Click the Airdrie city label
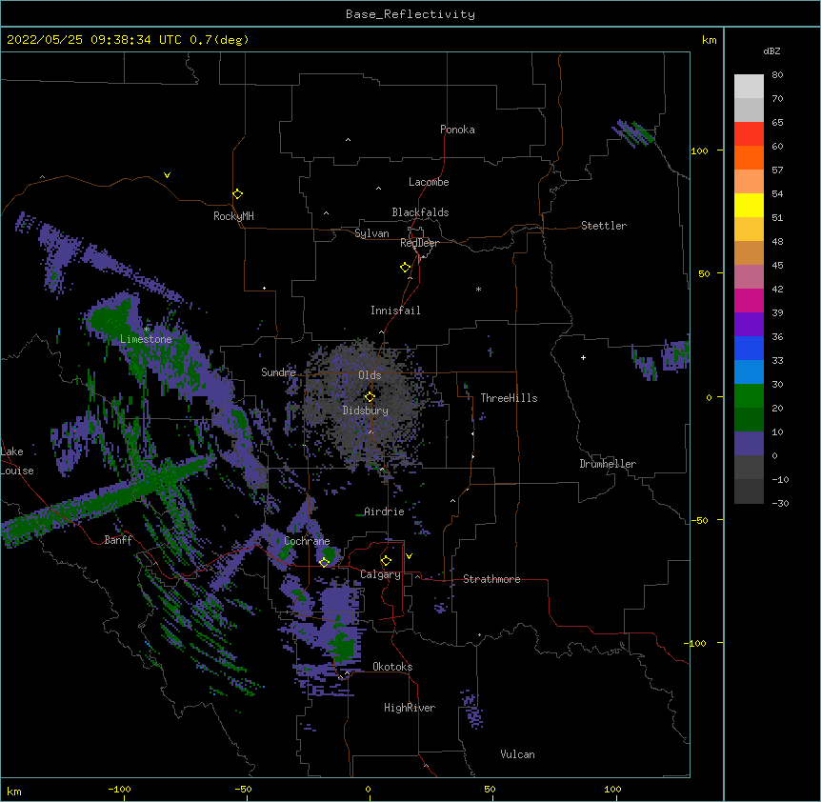 pos(384,511)
